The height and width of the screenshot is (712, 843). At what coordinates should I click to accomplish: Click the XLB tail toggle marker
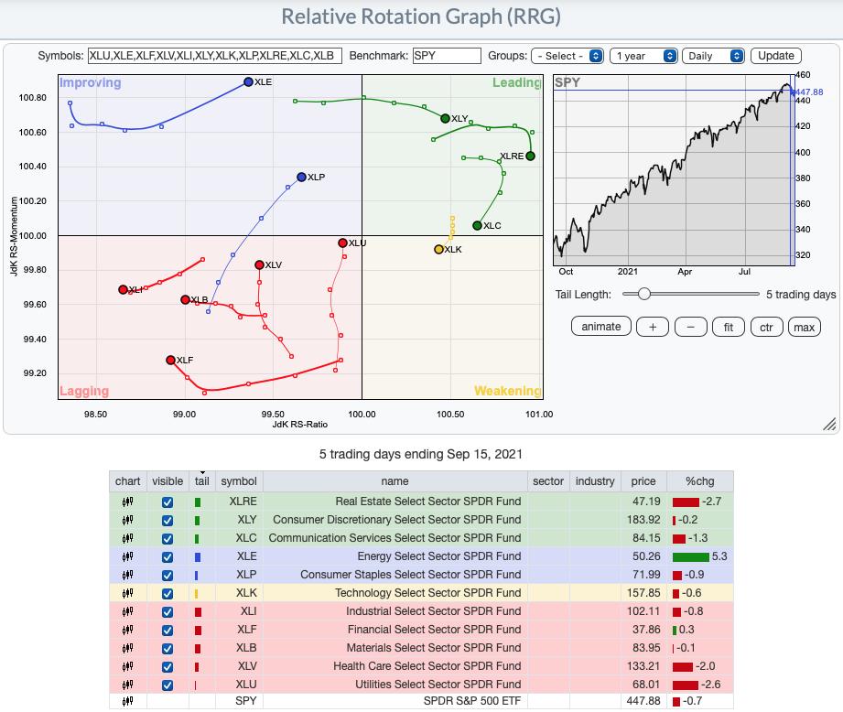198,649
